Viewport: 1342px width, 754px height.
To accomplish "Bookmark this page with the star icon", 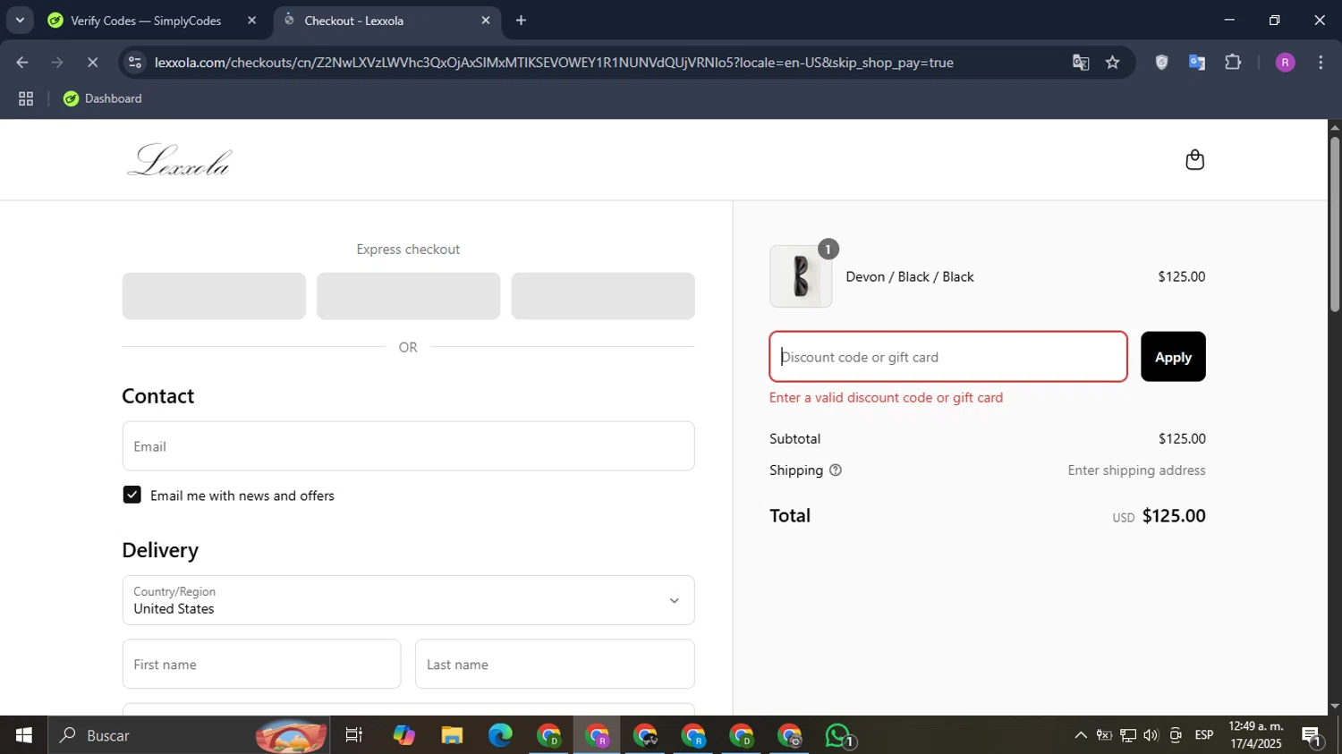I will pos(1112,63).
